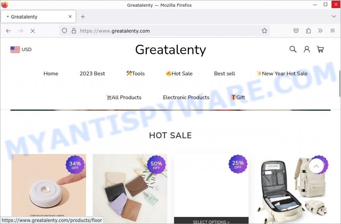Click the back-to-top arrow button
This screenshot has height=224, width=341.
coord(316,166)
